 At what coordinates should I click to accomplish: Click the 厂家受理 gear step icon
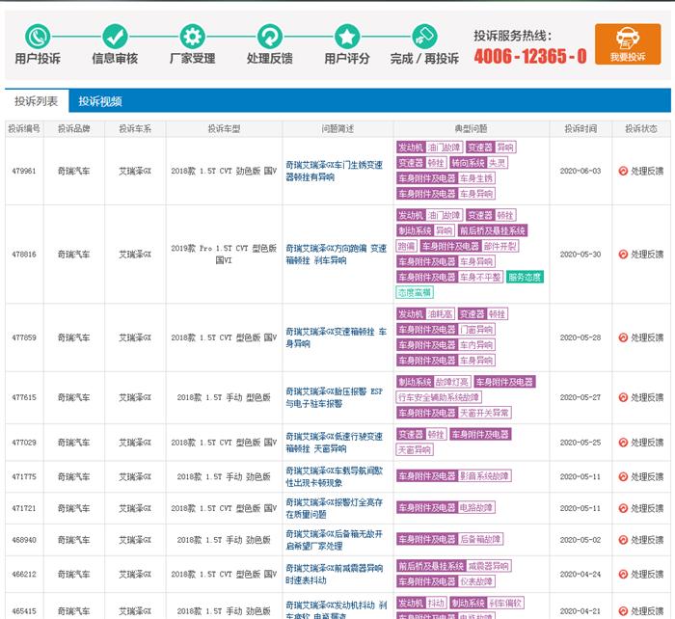click(x=193, y=37)
